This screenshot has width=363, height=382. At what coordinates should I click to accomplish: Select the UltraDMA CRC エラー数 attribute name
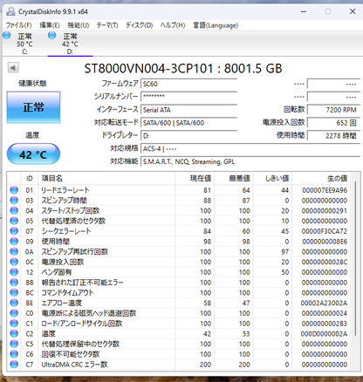click(x=74, y=365)
